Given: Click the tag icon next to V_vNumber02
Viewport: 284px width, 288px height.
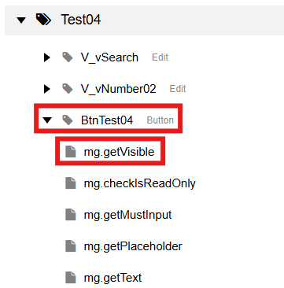Looking at the screenshot, I should [x=68, y=89].
